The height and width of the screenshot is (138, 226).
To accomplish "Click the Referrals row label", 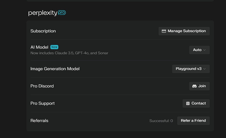I will [39, 121].
